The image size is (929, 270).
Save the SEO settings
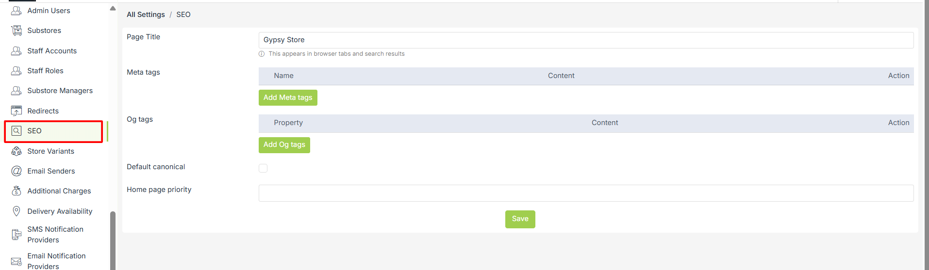(520, 219)
